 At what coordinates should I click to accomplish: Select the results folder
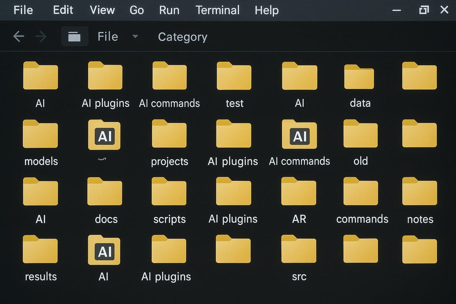coord(40,249)
